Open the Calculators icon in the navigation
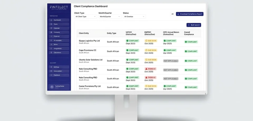 51,53
